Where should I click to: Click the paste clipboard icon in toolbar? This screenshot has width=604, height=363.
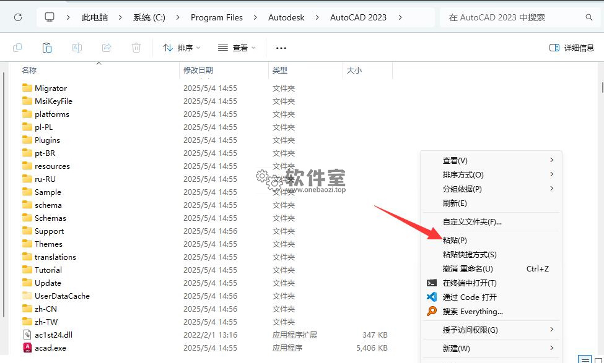pyautogui.click(x=47, y=48)
